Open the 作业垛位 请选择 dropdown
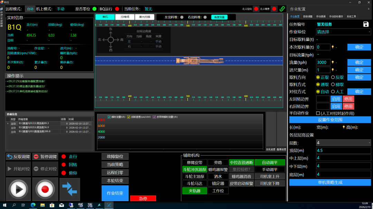 coord(343,32)
